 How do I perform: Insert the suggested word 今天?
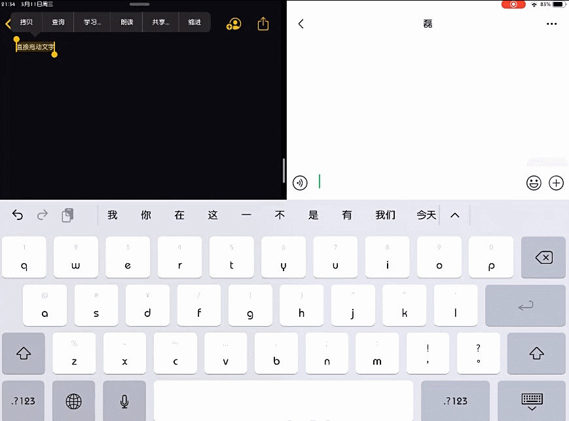[x=426, y=215]
